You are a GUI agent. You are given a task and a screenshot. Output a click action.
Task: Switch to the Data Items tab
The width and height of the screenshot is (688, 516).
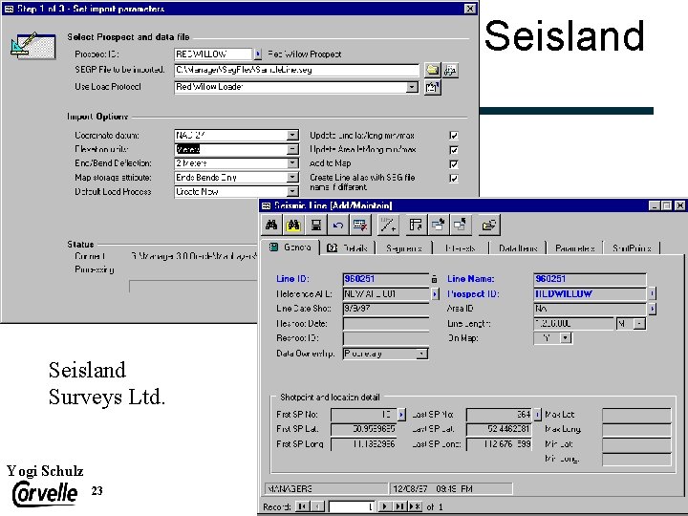tap(518, 248)
